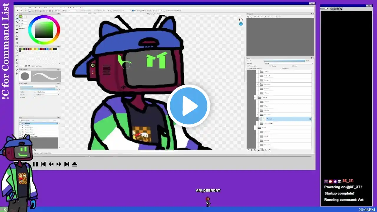Click the skip-to-previous playback button
377x212 pixels.
point(43,164)
